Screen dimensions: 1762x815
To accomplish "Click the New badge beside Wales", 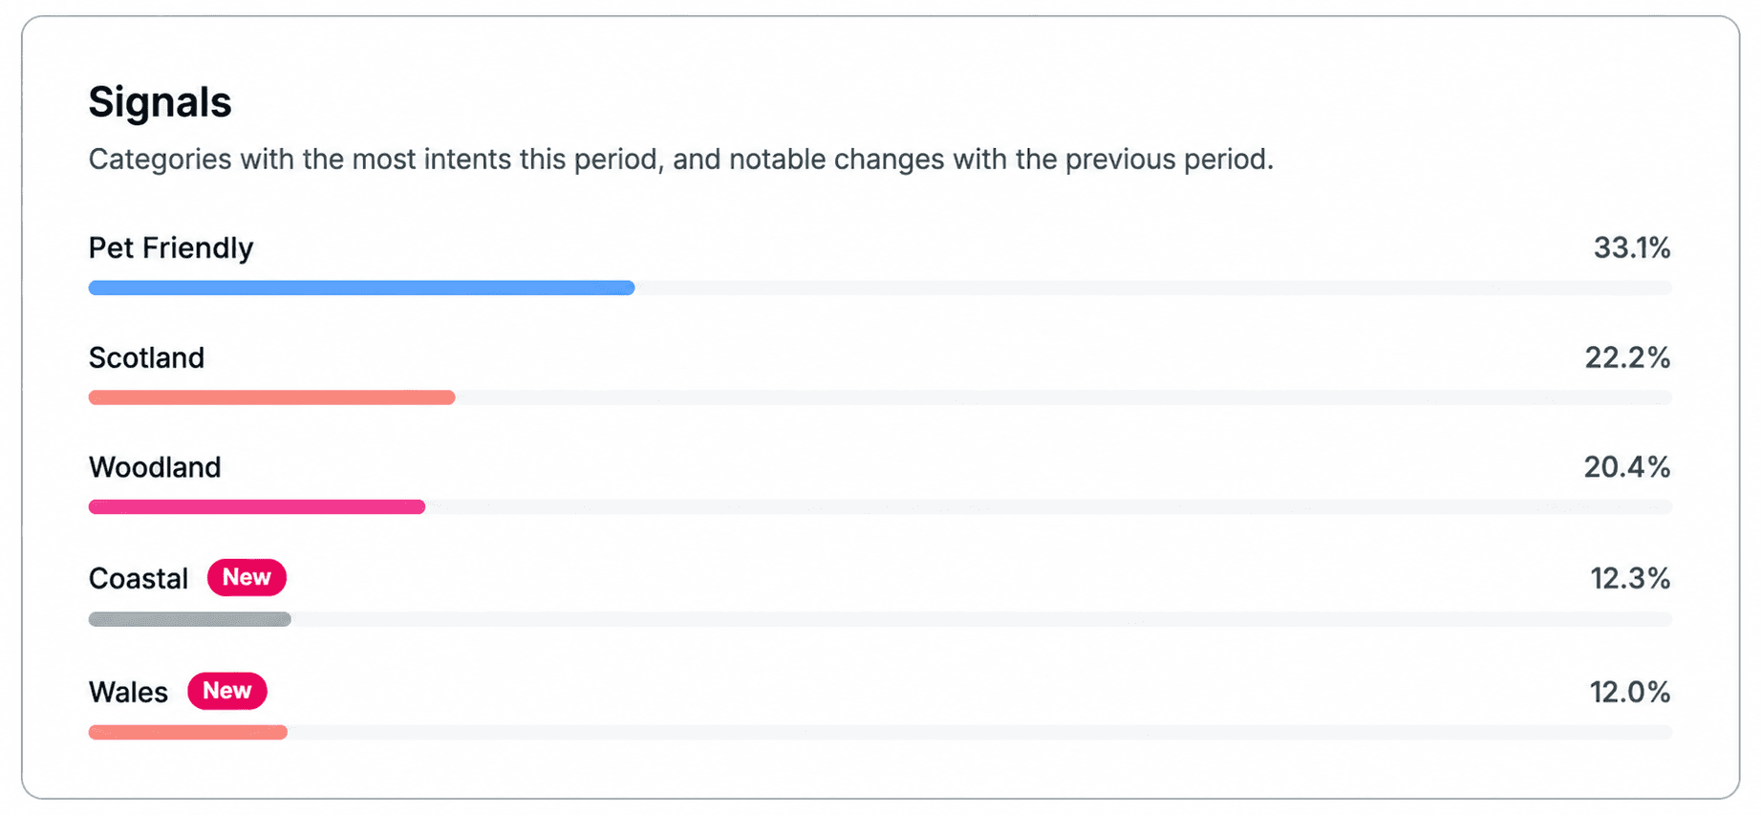I will coord(226,691).
